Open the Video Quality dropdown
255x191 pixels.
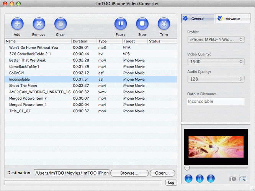[216, 62]
